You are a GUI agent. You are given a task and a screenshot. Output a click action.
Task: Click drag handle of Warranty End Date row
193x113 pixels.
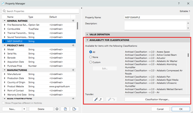tap(5, 95)
